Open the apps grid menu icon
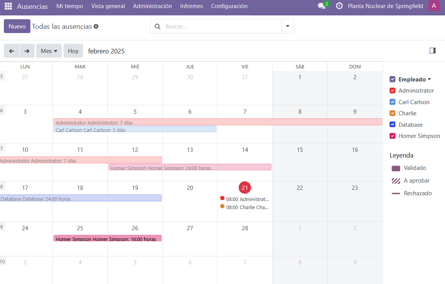 click(x=8, y=6)
